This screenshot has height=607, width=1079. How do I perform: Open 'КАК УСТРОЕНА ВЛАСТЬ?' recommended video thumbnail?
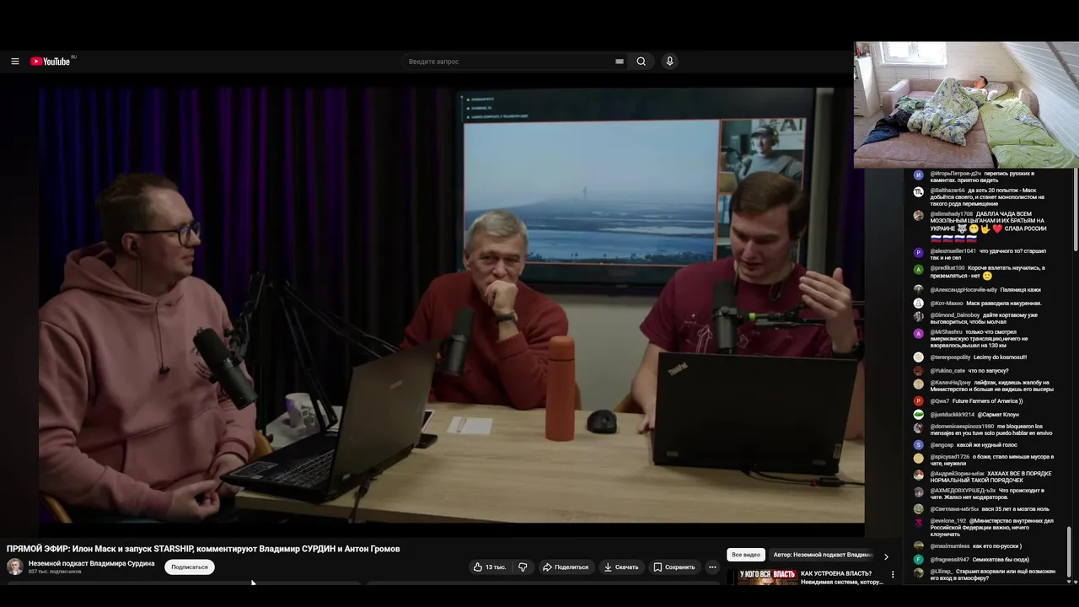tap(762, 577)
